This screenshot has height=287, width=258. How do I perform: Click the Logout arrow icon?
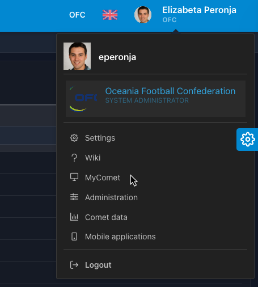point(74,265)
